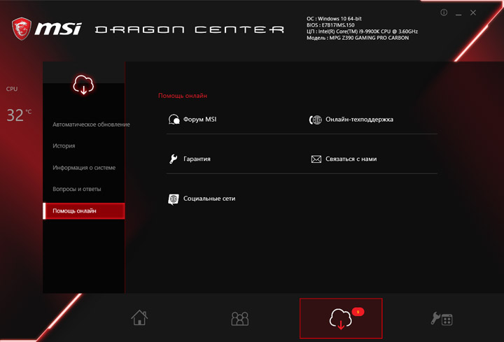Open История in the sidebar
This screenshot has height=342, width=504.
point(64,145)
